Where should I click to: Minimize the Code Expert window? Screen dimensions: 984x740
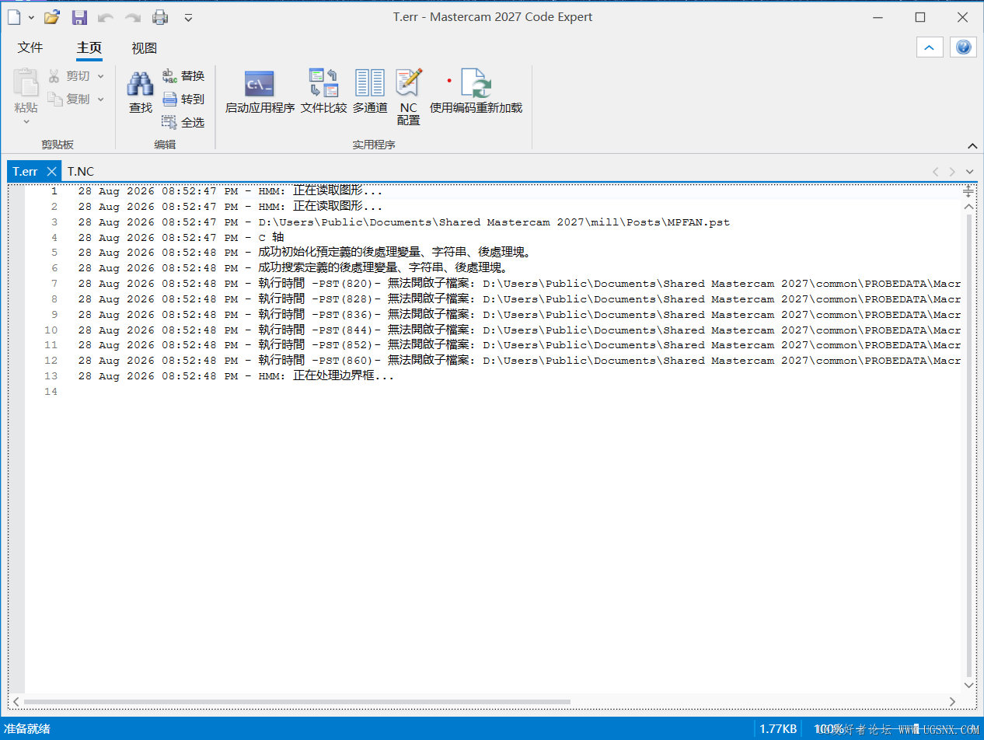click(x=878, y=17)
